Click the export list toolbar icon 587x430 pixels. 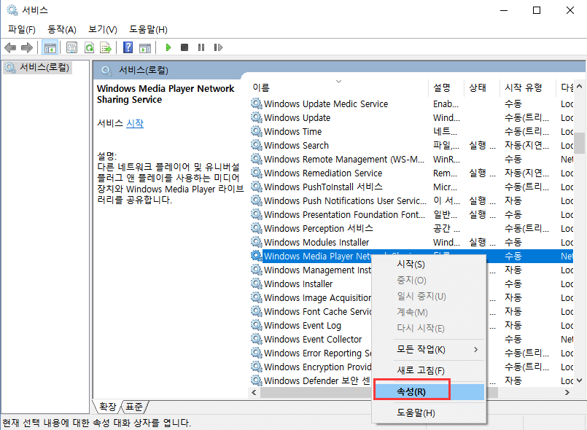[x=105, y=47]
